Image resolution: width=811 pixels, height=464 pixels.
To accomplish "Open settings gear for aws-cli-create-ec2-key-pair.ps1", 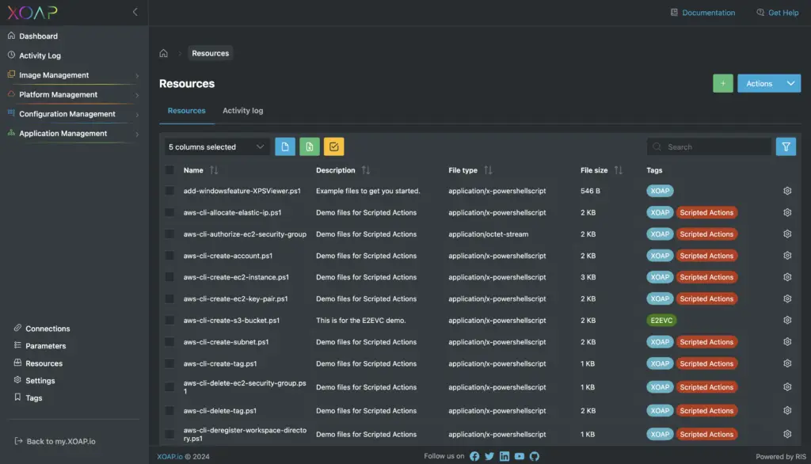I will [787, 299].
